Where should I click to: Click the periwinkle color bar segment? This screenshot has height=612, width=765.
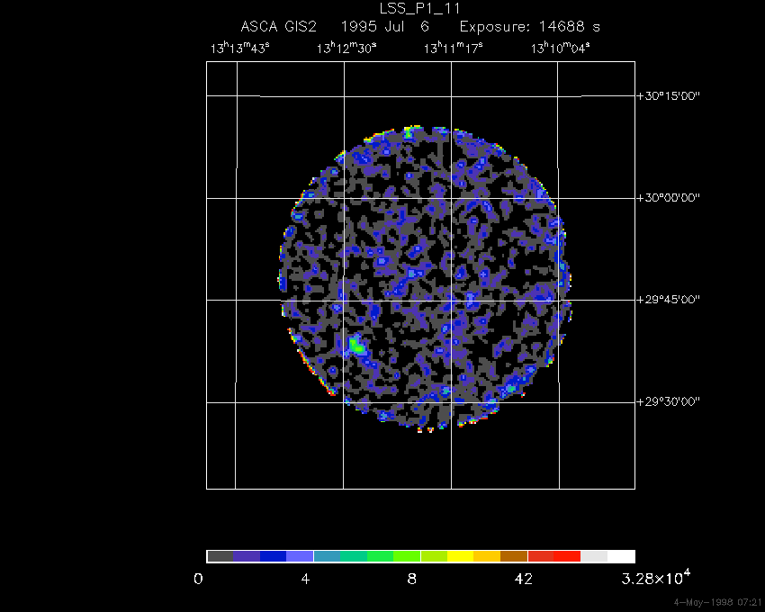point(300,556)
